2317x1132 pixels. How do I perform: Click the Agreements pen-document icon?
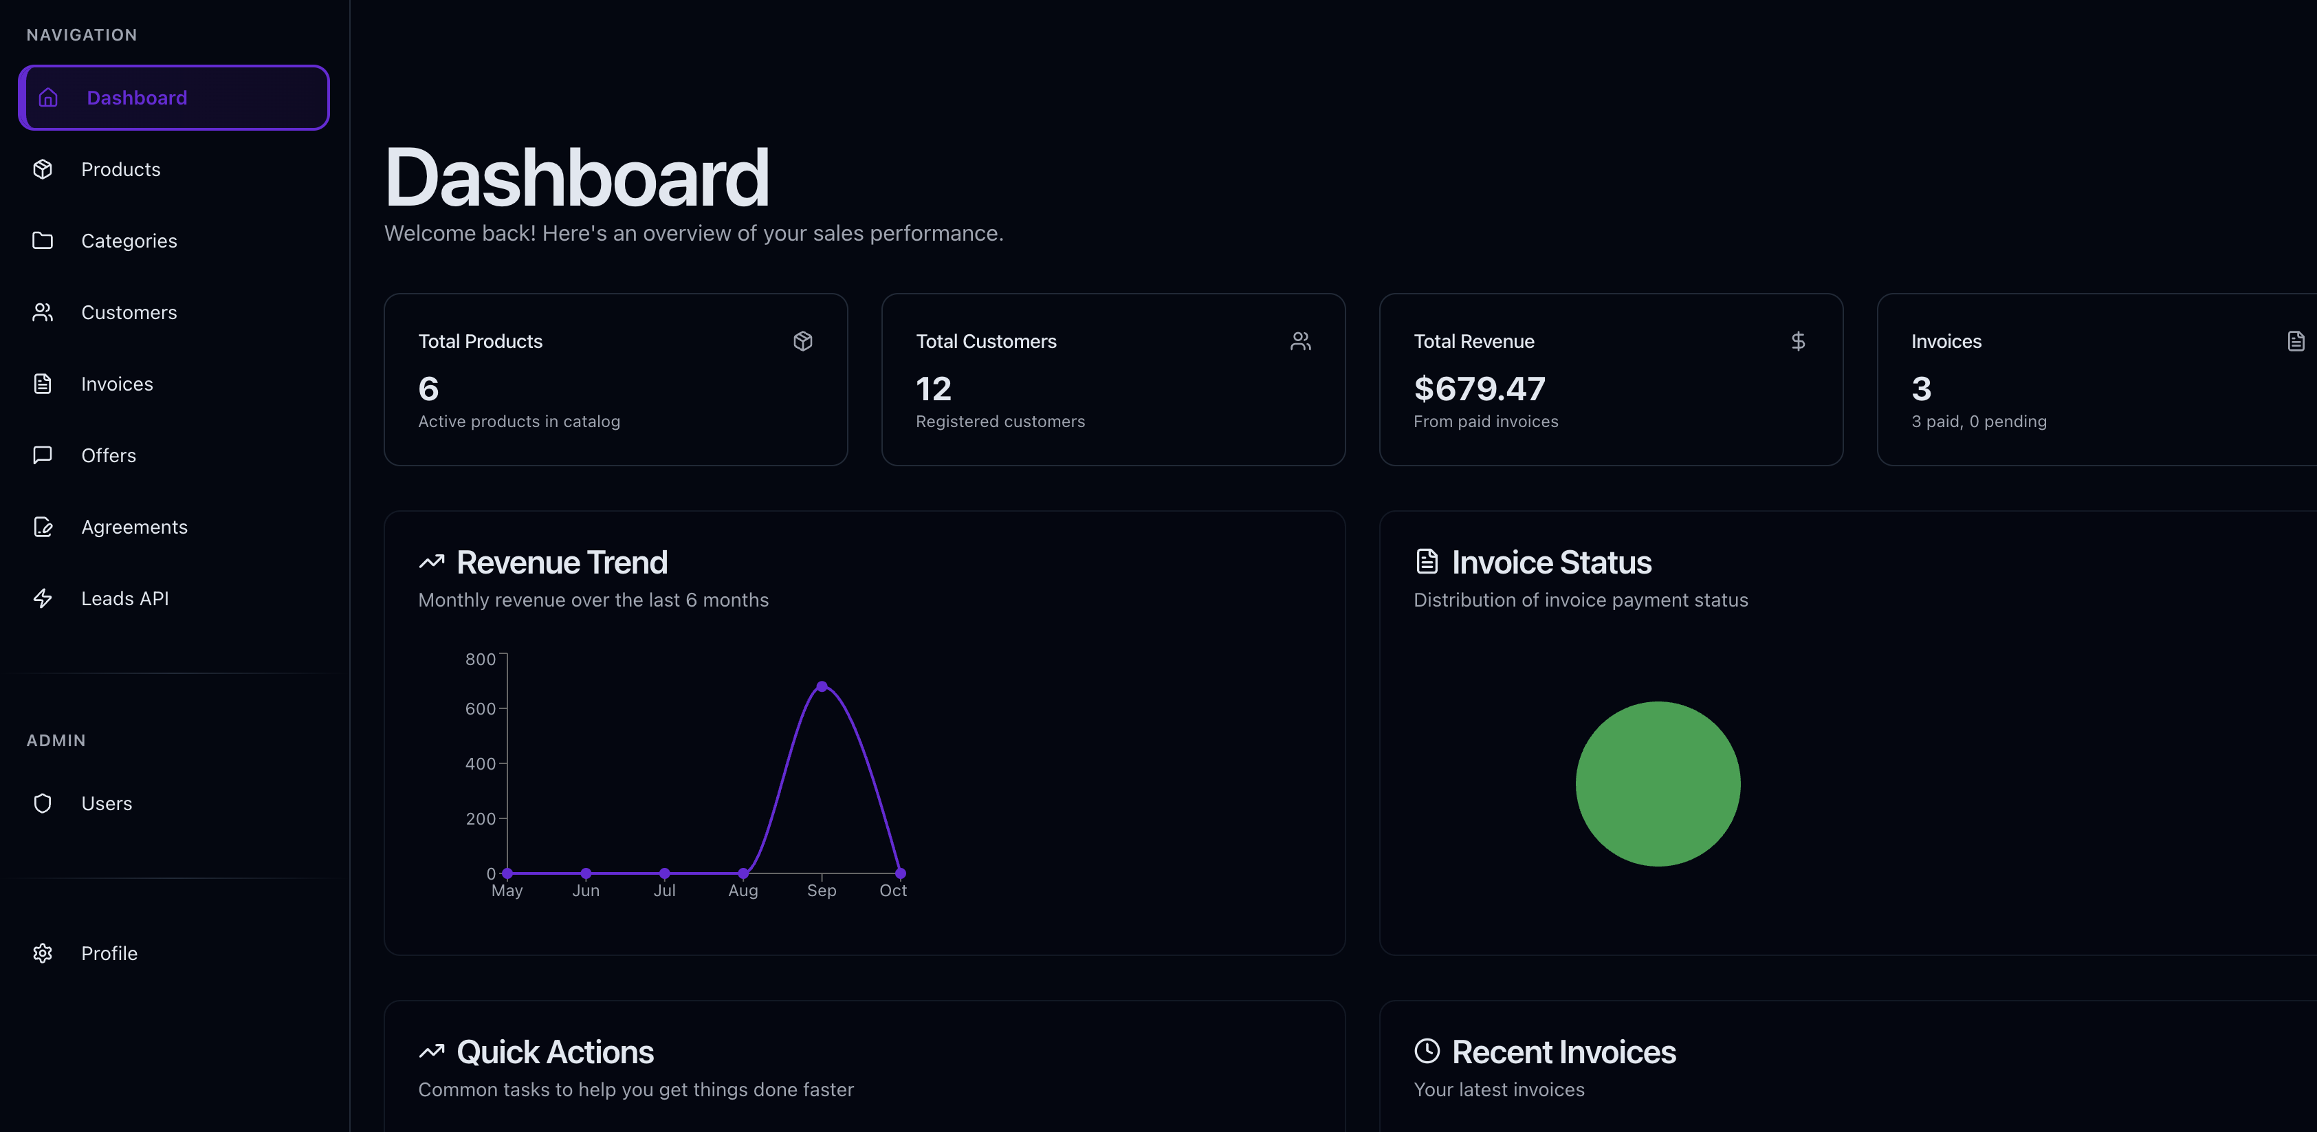coord(42,526)
